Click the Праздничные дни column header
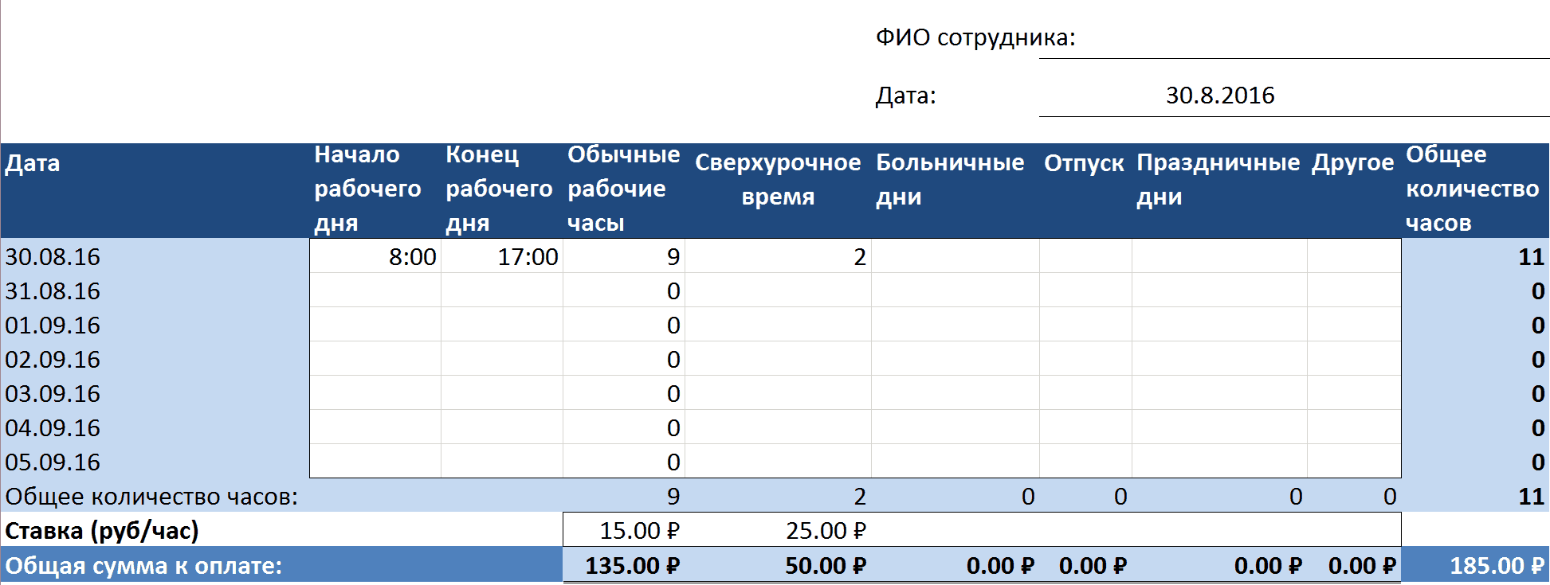 pos(1218,180)
